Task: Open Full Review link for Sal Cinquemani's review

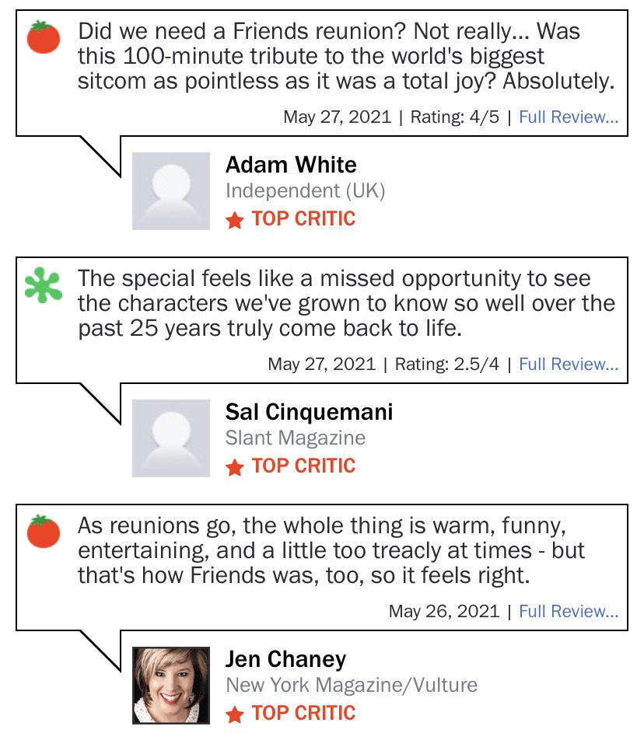Action: pyautogui.click(x=569, y=365)
